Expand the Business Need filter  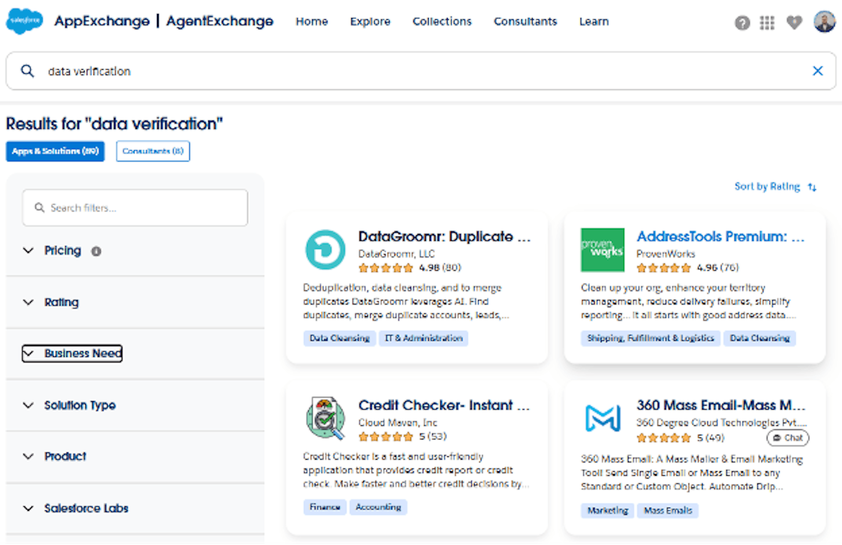72,353
